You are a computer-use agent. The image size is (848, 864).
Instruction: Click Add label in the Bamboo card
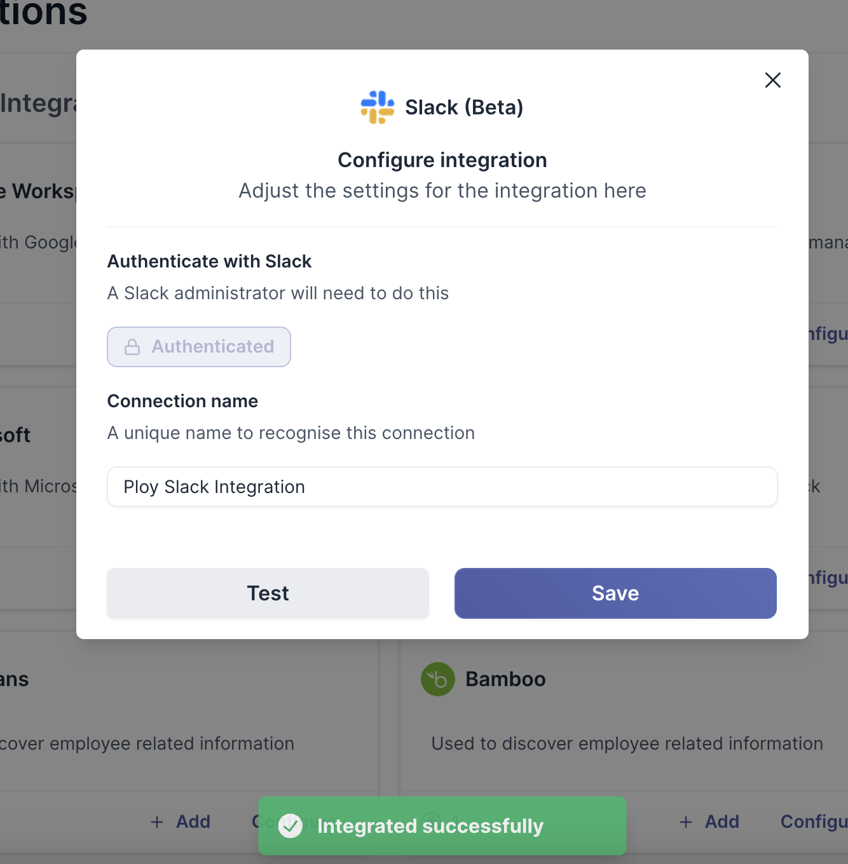pyautogui.click(x=721, y=822)
